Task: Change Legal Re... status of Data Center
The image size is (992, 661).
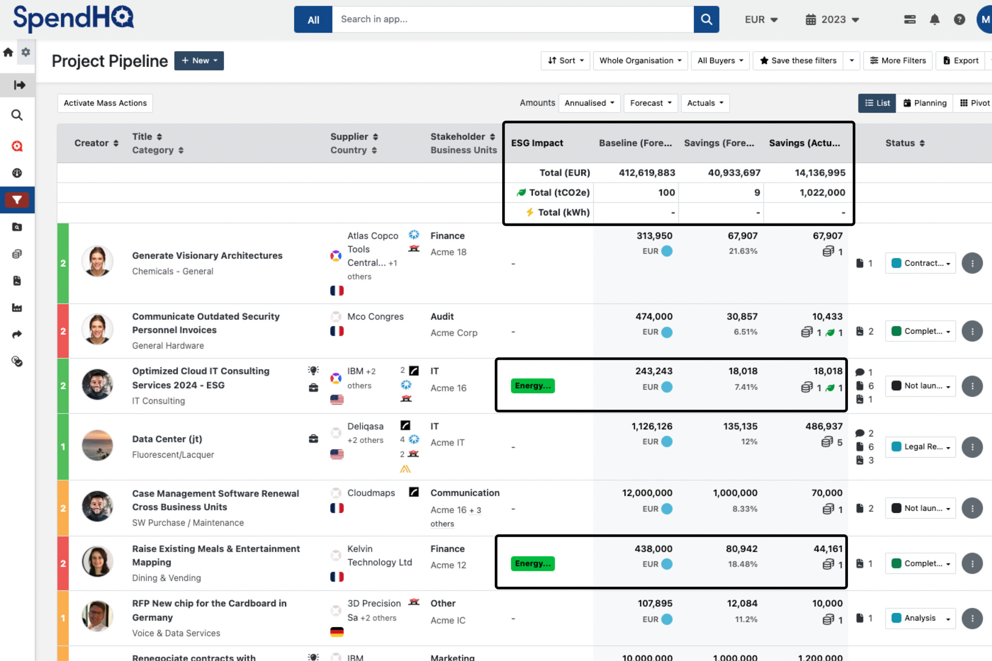Action: [x=920, y=447]
